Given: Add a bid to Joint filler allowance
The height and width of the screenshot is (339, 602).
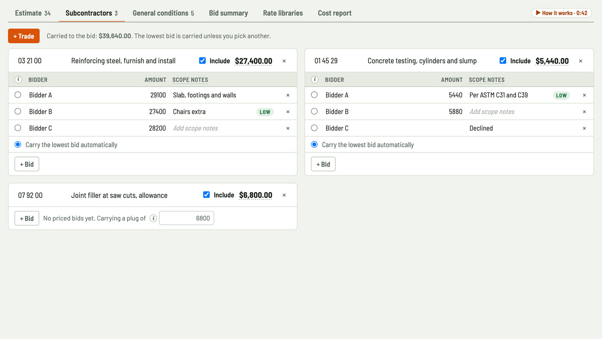Looking at the screenshot, I should pyautogui.click(x=27, y=218).
